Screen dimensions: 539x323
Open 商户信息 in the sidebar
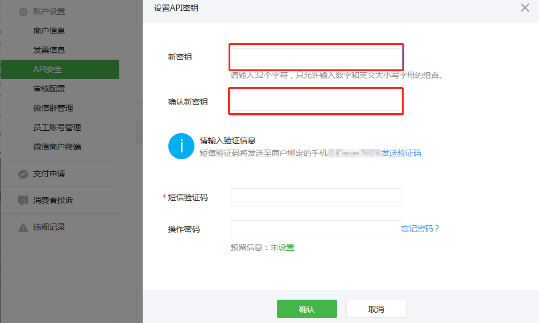pyautogui.click(x=49, y=31)
